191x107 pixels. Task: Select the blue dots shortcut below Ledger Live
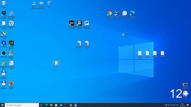[x=125, y=34]
